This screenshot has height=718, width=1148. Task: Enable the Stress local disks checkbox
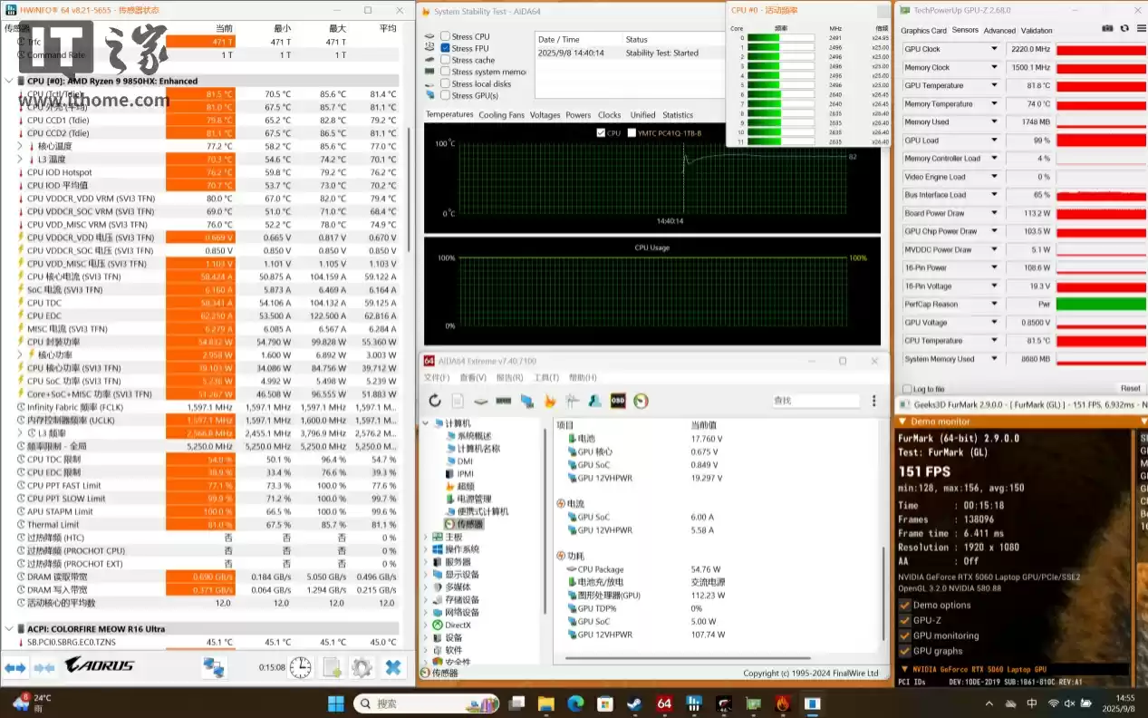pos(443,82)
